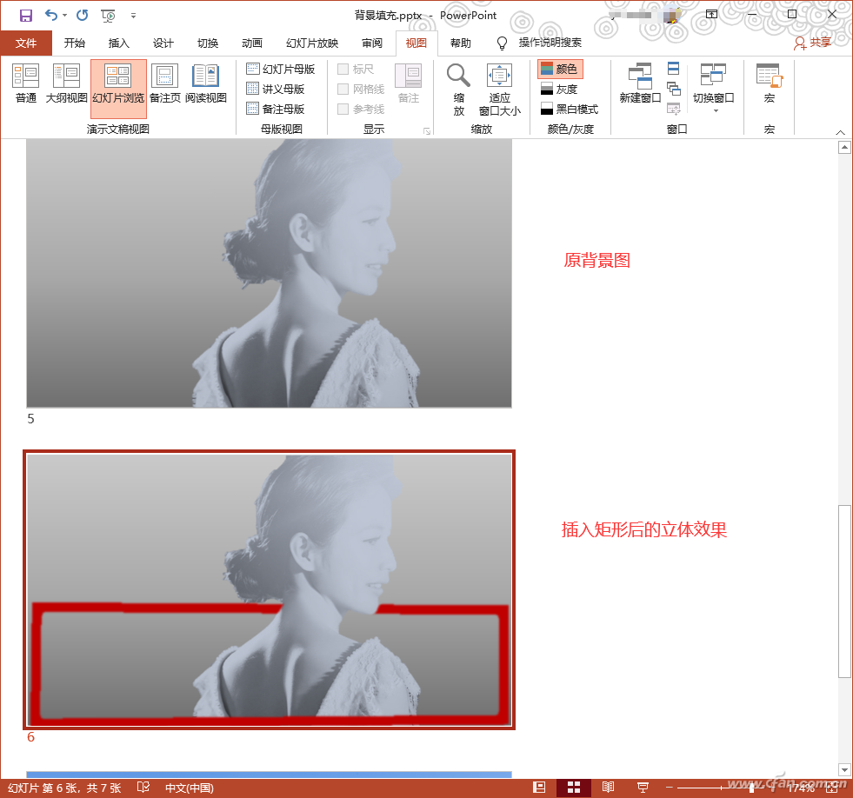Click 适应窗口大小 fit to window

499,90
